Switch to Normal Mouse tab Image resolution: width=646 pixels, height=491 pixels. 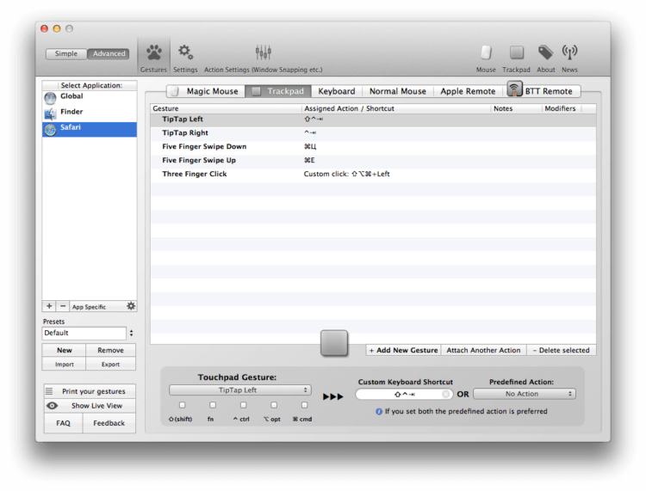pos(398,91)
